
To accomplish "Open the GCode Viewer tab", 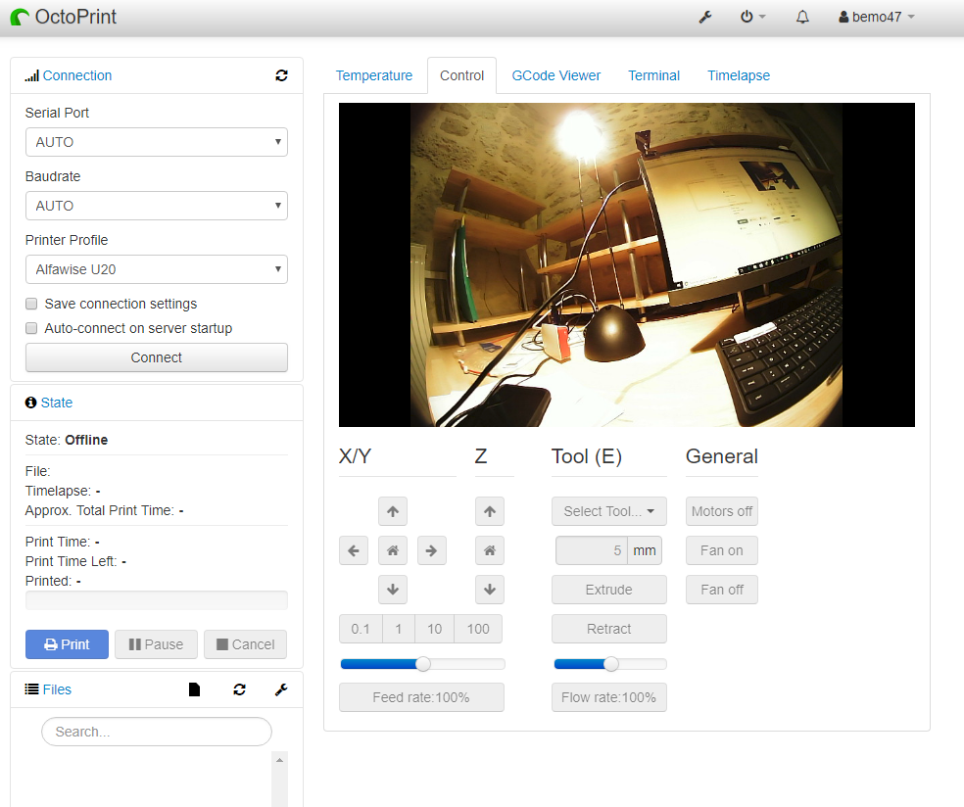I will point(555,75).
